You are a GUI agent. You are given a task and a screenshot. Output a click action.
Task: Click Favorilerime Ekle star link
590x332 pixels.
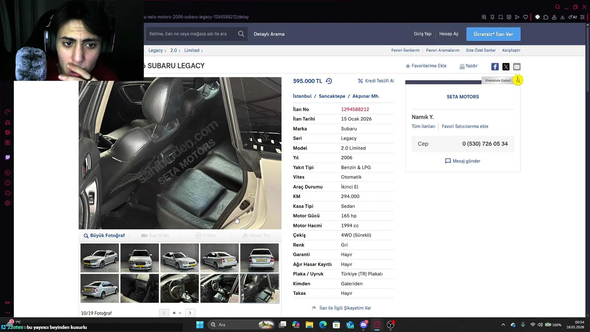[x=426, y=66]
